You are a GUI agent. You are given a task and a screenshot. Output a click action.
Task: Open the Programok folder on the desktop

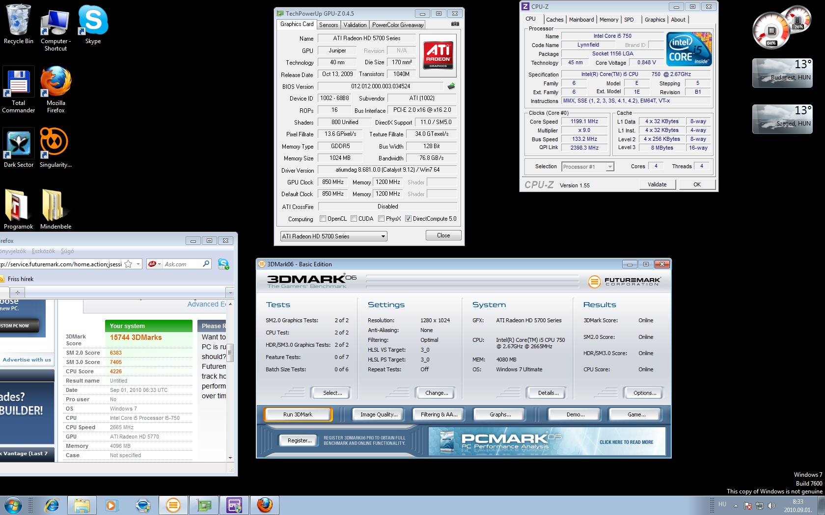coord(19,209)
